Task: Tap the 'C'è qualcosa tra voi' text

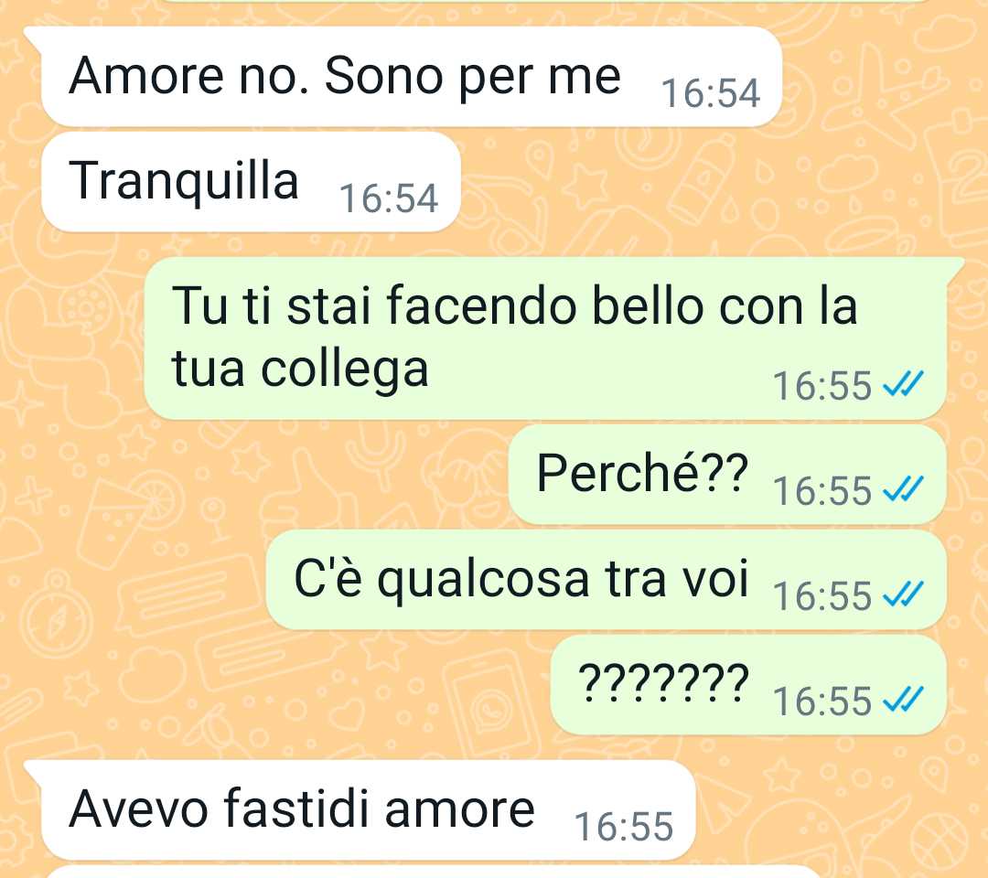Action: [521, 580]
